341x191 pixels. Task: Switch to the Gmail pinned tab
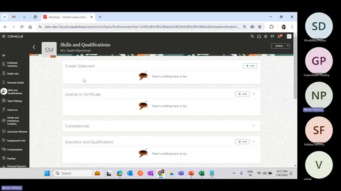pos(14,17)
